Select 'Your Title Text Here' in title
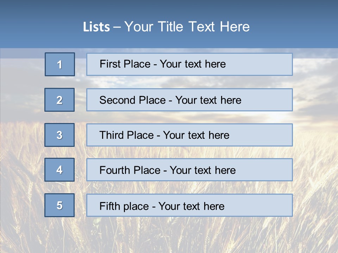The width and height of the screenshot is (338, 253). click(187, 27)
